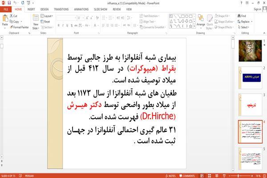Reset the slide using Reset button

tap(45, 22)
